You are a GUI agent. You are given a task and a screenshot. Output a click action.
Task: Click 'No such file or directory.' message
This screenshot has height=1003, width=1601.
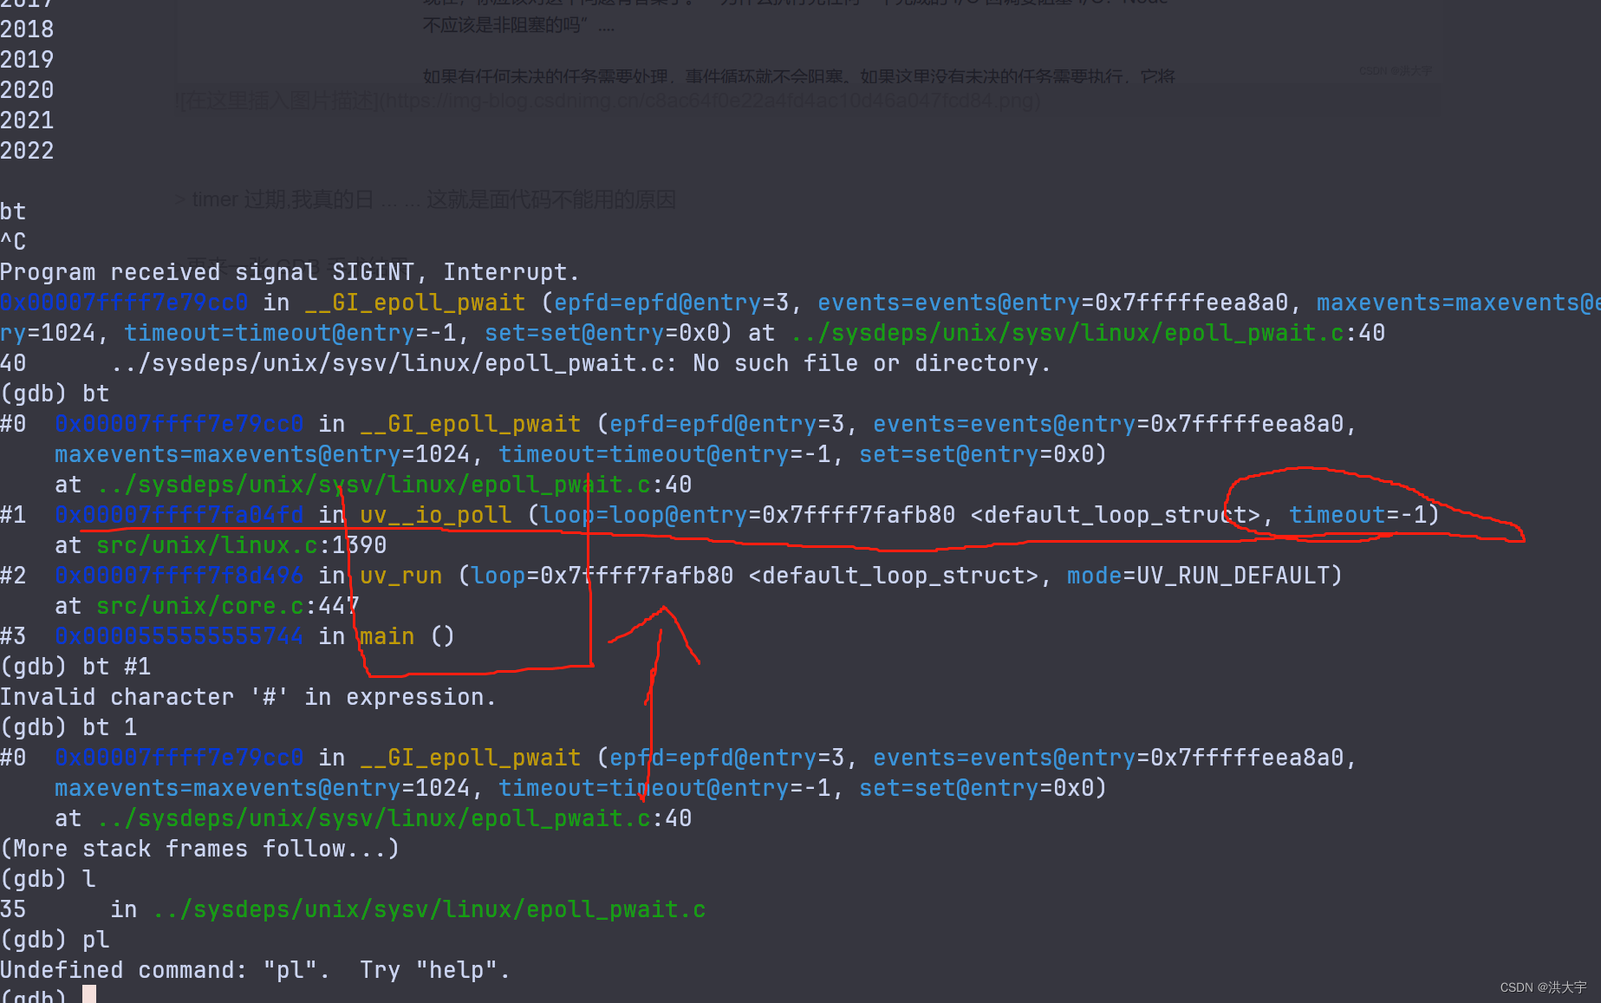[x=871, y=363]
